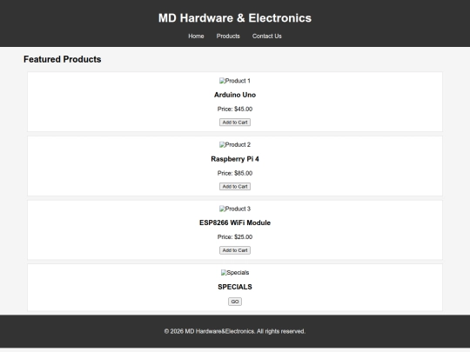
Task: Click the broken Specials image
Action: pyautogui.click(x=235, y=273)
